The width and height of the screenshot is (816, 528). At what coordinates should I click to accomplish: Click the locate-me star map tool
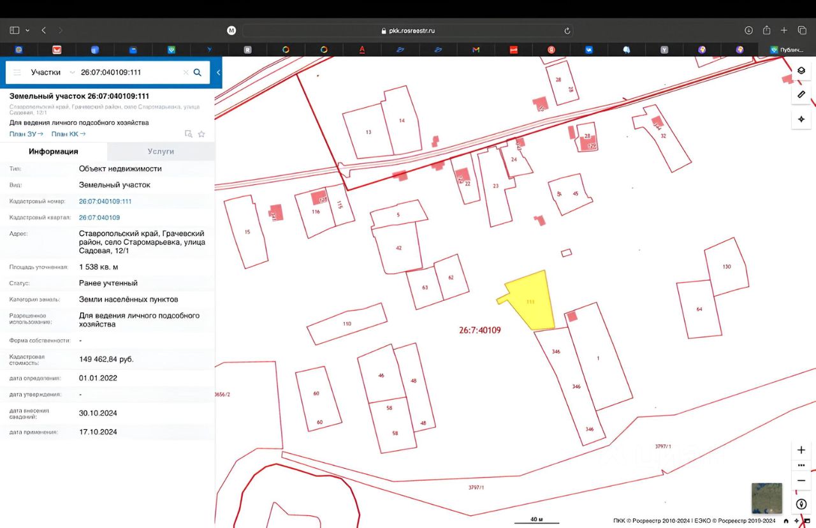[x=801, y=119]
